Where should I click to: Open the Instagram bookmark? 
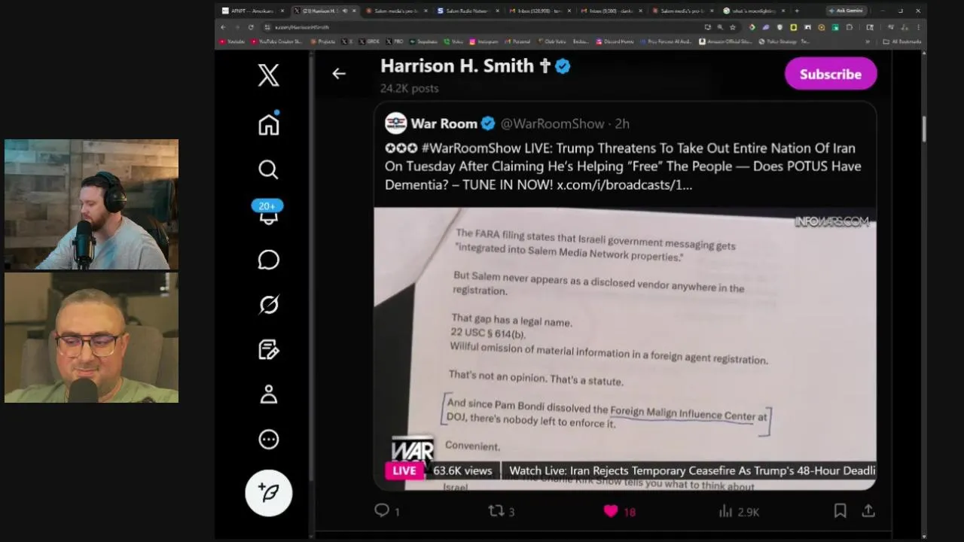click(484, 41)
